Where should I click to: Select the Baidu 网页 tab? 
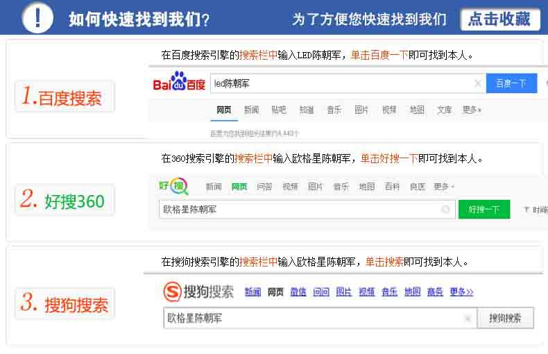coord(223,110)
